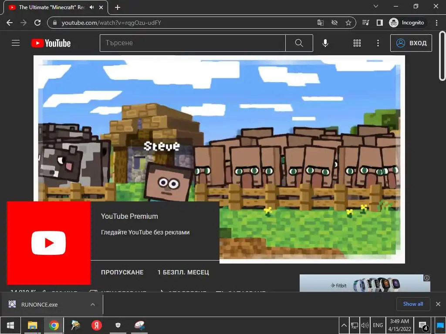
Task: Click the ad info icon on fitbit banner
Action: (427, 278)
